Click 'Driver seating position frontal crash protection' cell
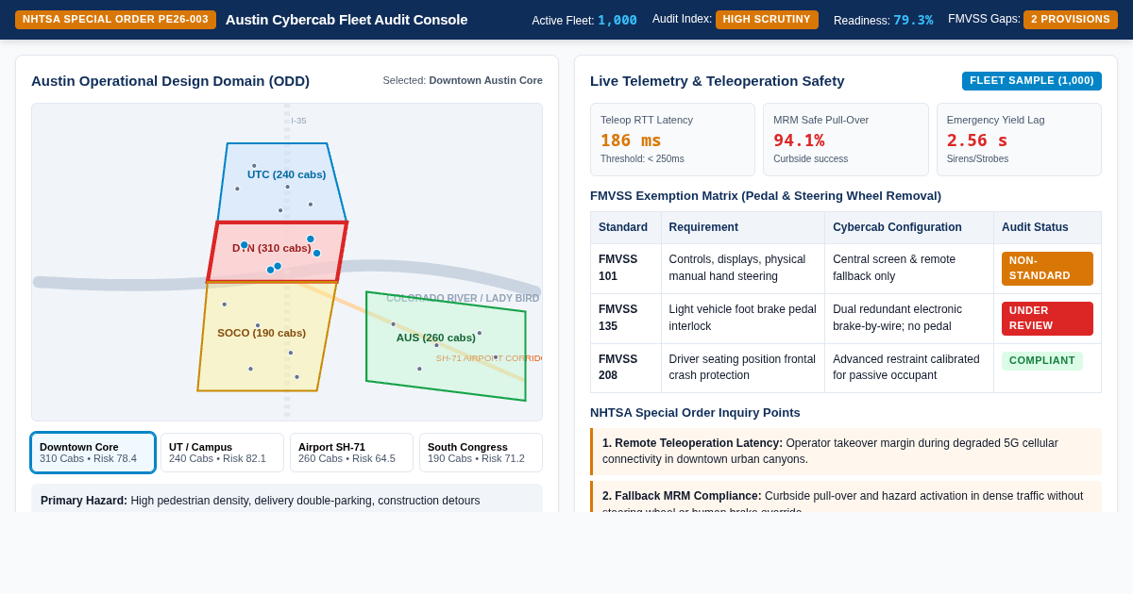This screenshot has height=594, width=1133. pyautogui.click(x=743, y=368)
